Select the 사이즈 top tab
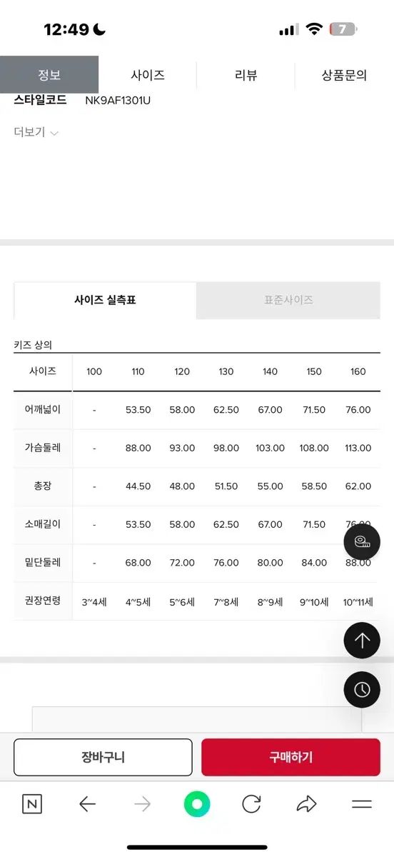Viewport: 394px width, 857px height. (x=148, y=75)
